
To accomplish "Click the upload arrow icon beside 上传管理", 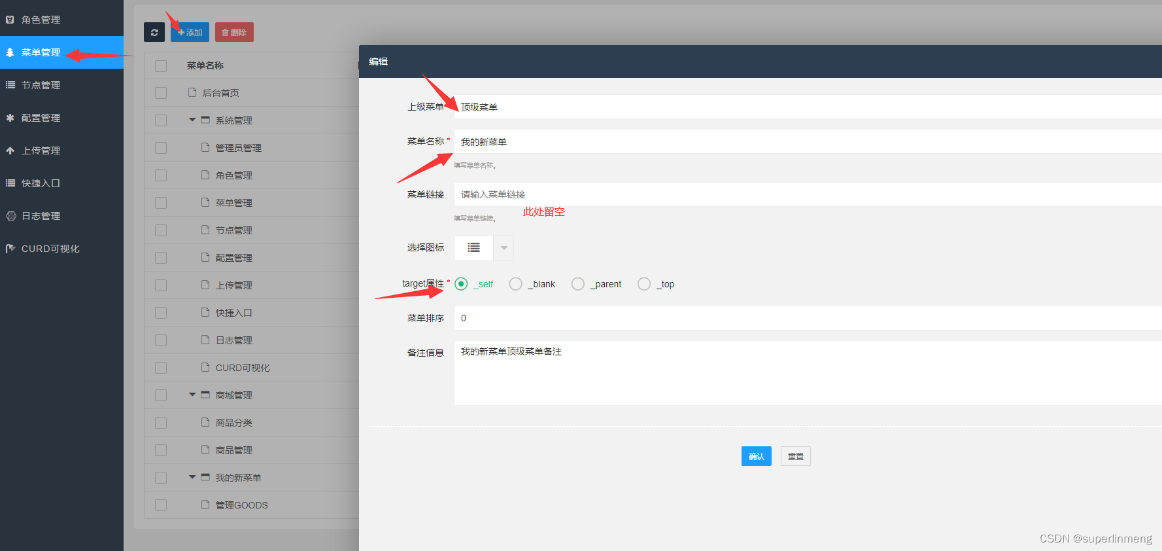I will coord(10,151).
